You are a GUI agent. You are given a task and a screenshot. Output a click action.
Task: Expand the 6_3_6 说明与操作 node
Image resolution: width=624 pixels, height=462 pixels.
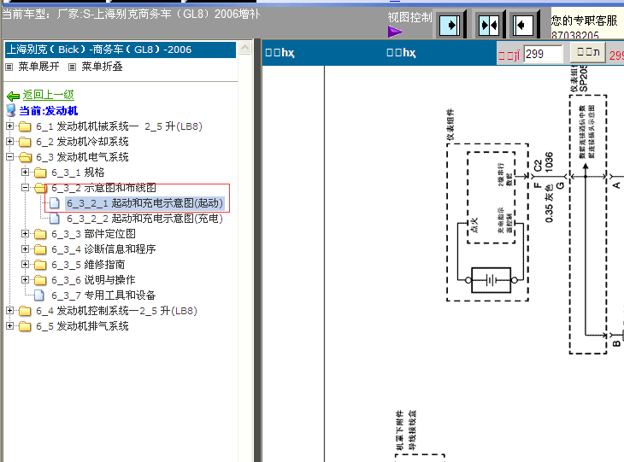click(25, 279)
